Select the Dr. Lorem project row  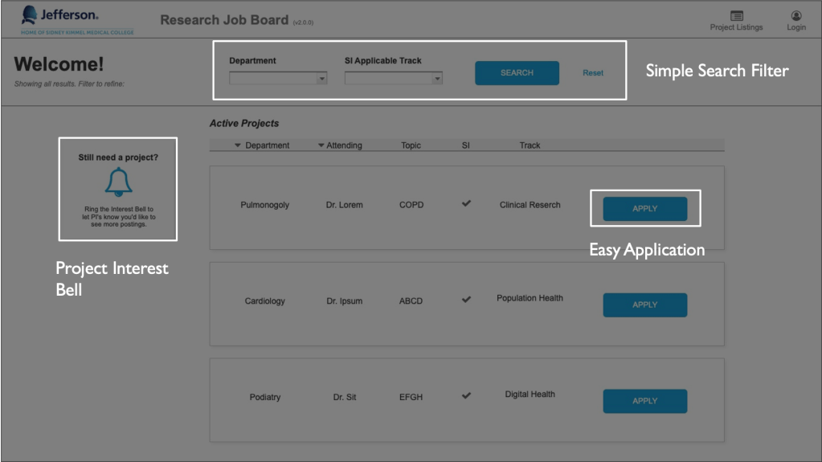tap(344, 205)
